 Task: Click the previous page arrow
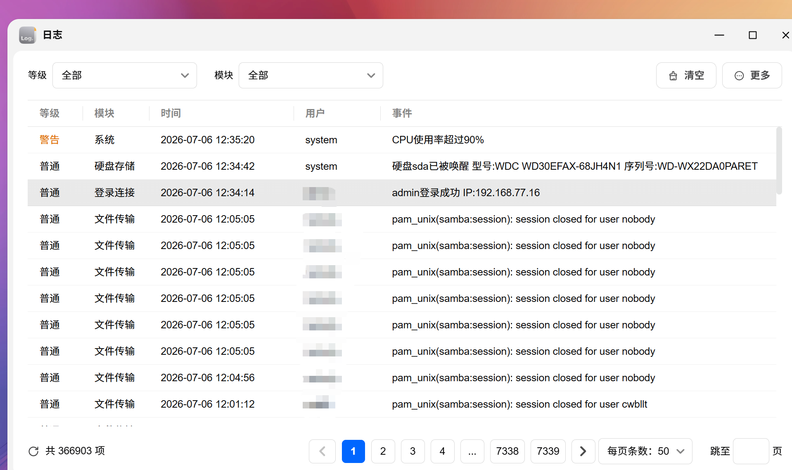pos(322,451)
